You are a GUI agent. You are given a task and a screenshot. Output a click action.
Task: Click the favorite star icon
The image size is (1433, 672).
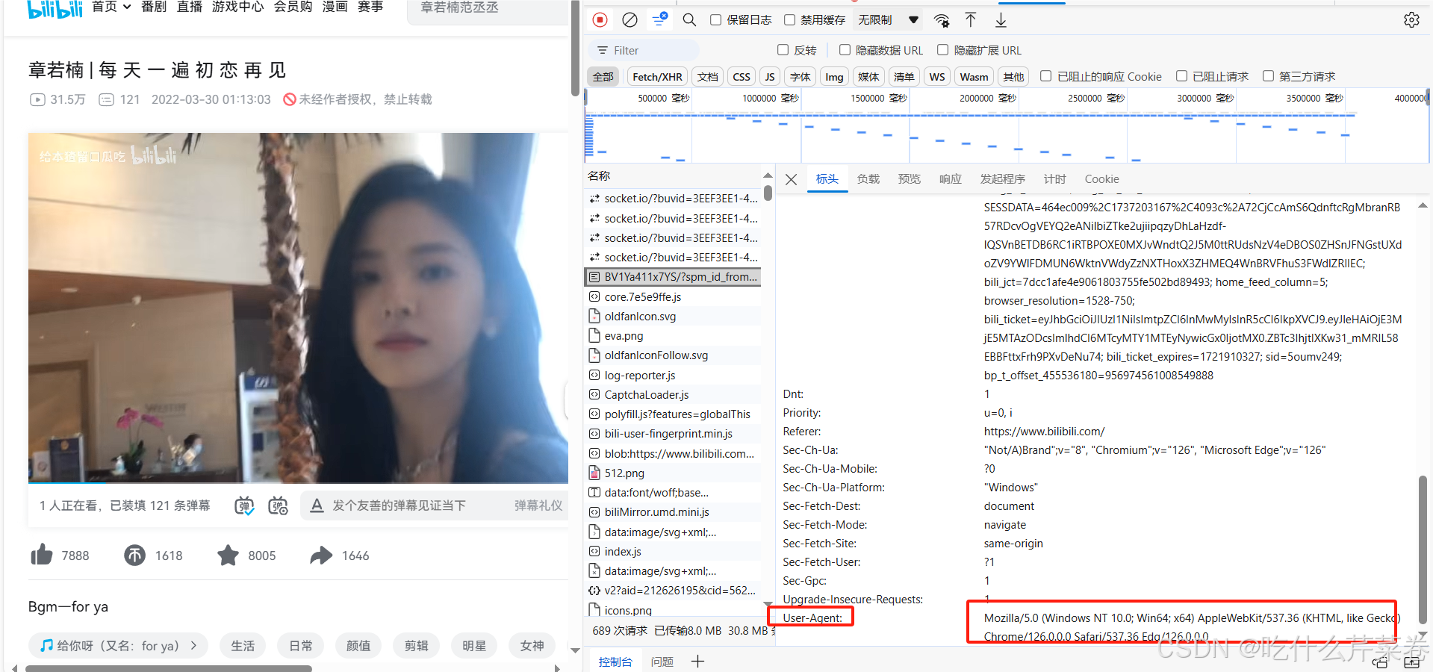tap(228, 555)
